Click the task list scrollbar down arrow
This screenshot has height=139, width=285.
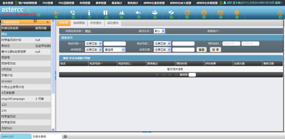tap(53, 129)
